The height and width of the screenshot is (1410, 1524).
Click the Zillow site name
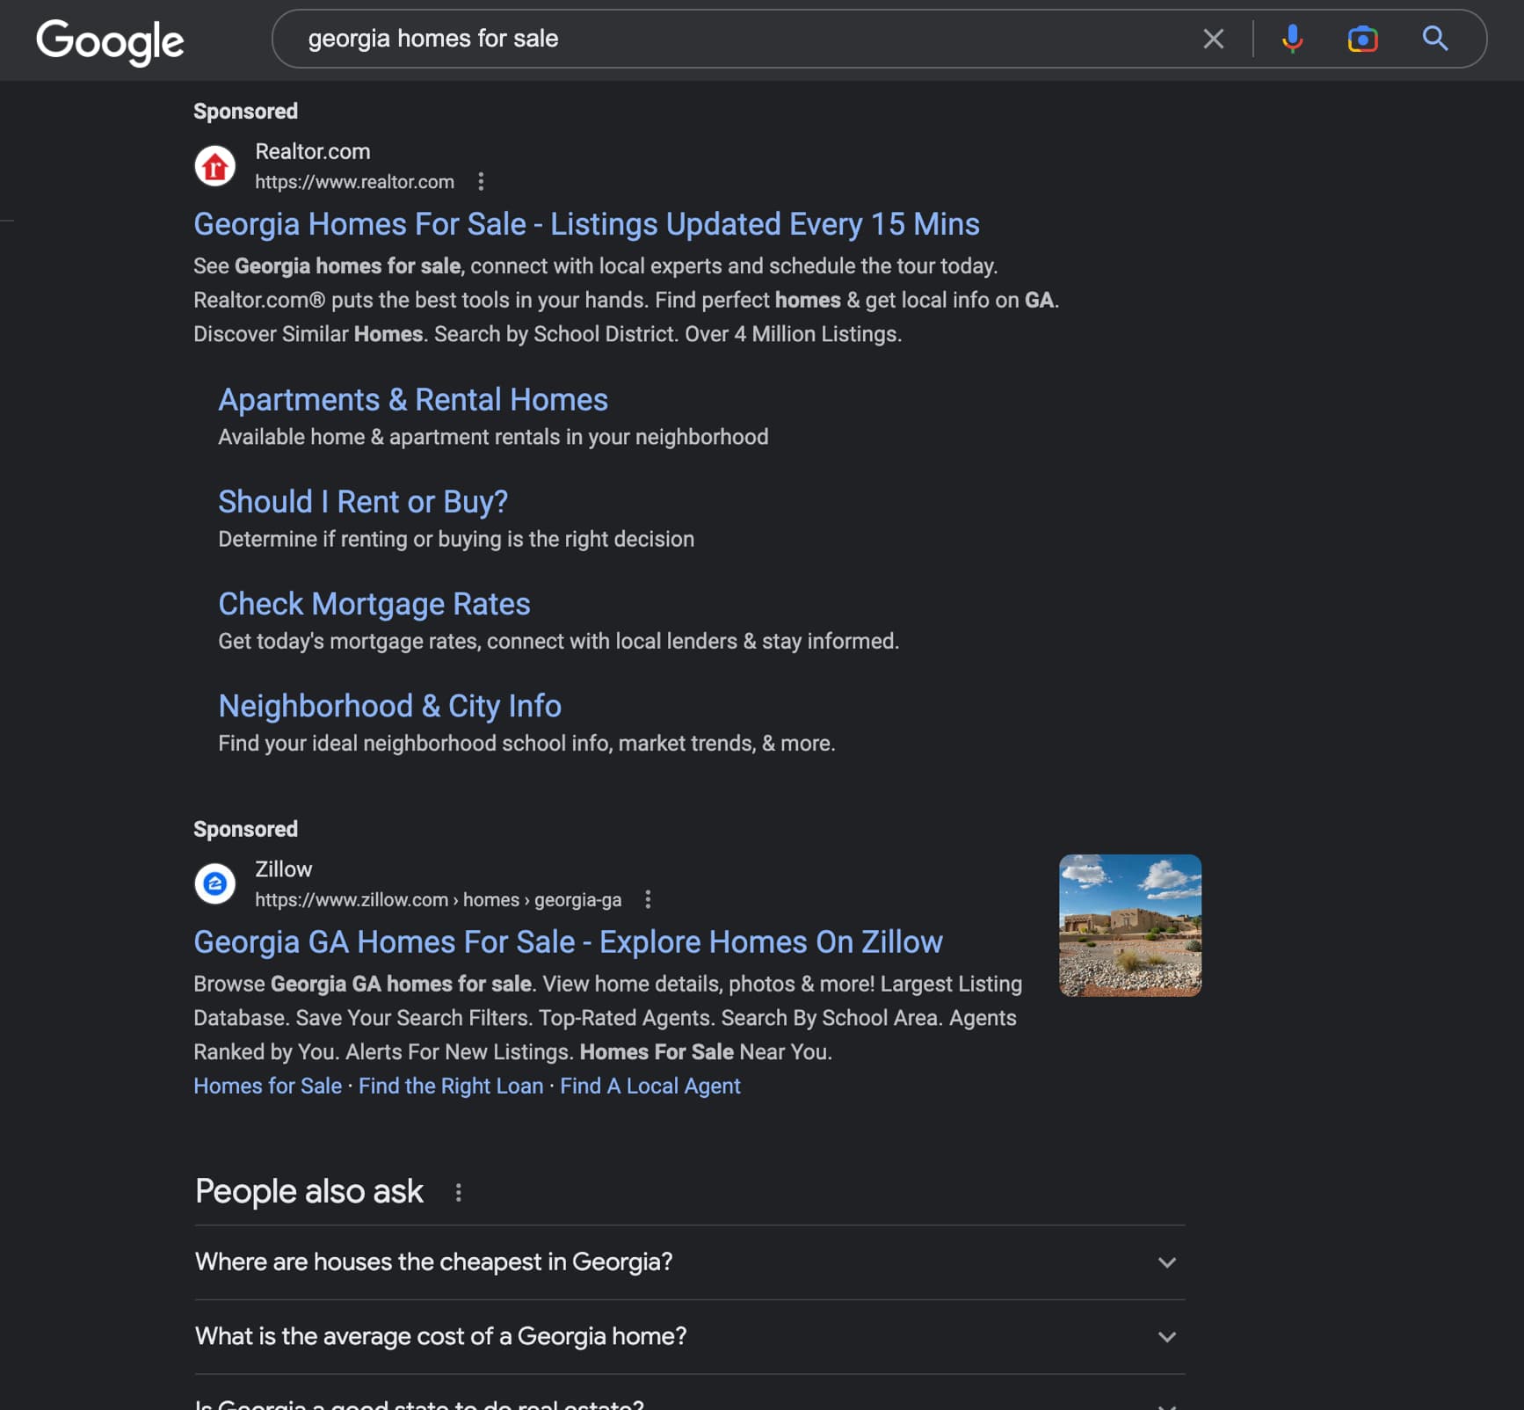283,869
